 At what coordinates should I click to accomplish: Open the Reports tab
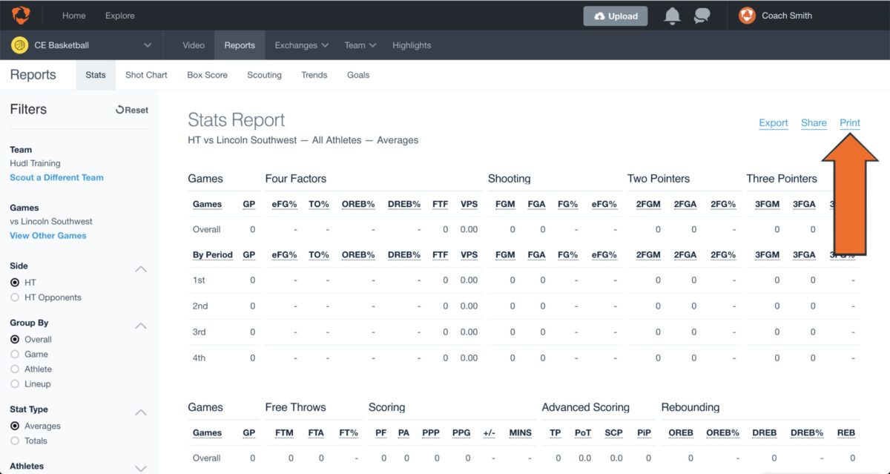pyautogui.click(x=240, y=45)
